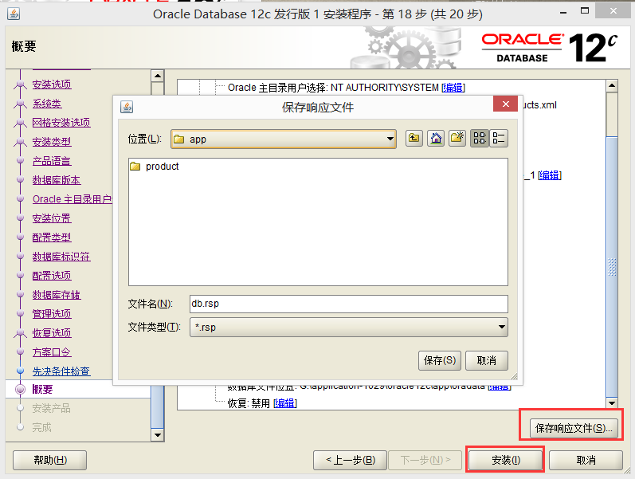Click the summary pane scroll up arrow
The height and width of the screenshot is (479, 635).
pos(612,85)
